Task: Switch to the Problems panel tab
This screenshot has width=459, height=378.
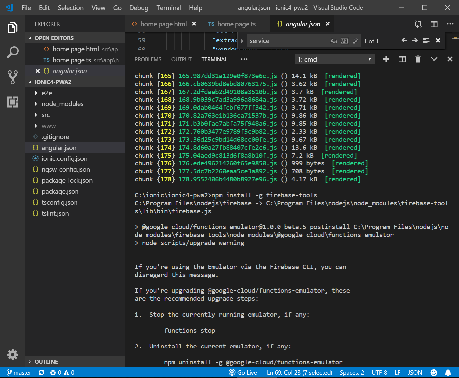Action: point(148,59)
